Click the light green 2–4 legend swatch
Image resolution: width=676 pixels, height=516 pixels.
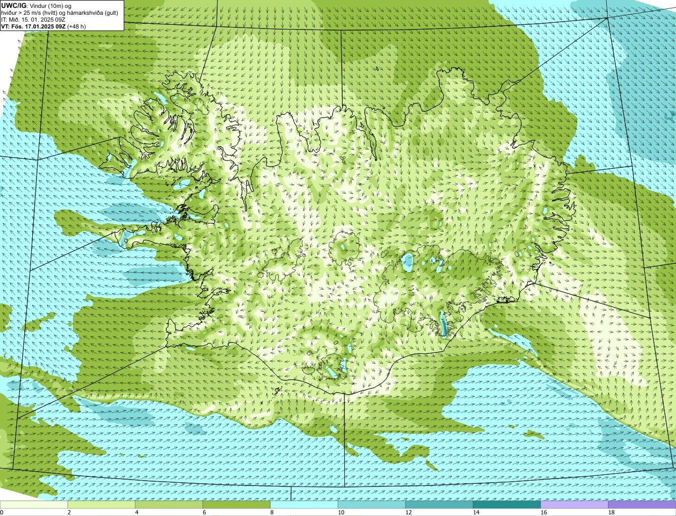click(101, 504)
